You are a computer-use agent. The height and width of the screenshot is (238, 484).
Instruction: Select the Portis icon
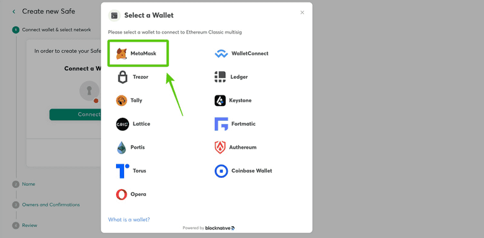pos(121,148)
